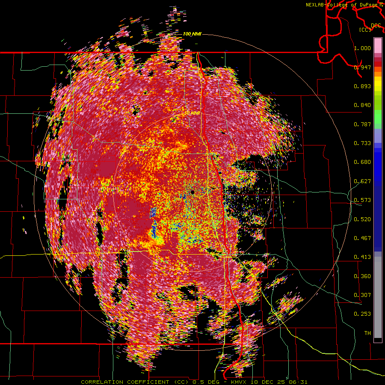The width and height of the screenshot is (385, 385).
Task: Click the TH label near scale bottom
Action: [367, 333]
